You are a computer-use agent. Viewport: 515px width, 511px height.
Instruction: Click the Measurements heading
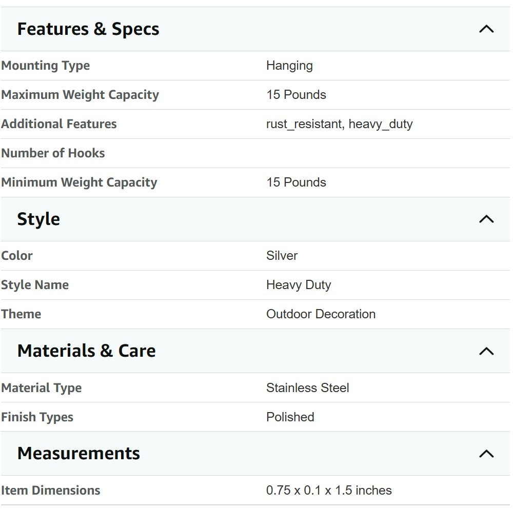[x=78, y=454]
